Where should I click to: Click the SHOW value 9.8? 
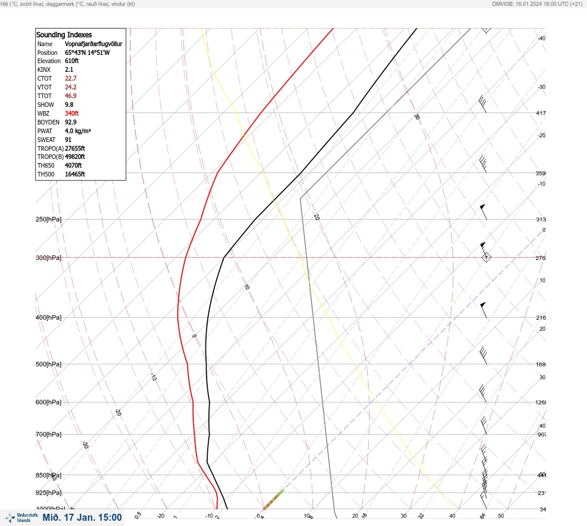click(69, 105)
